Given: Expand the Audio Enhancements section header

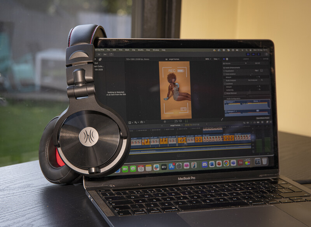Looking at the screenshot, I should point(231,68).
